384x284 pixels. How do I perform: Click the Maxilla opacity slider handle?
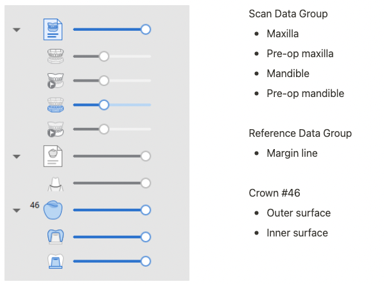(x=104, y=57)
